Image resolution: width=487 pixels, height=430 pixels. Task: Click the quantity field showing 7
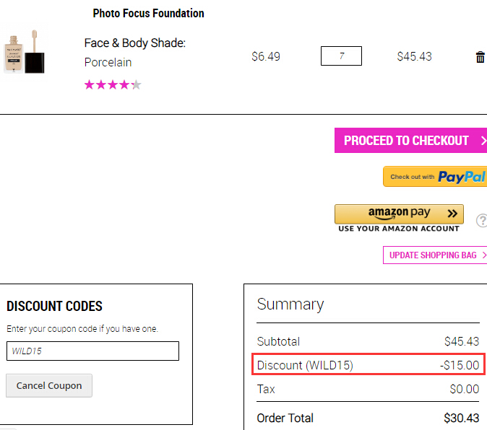(x=341, y=56)
